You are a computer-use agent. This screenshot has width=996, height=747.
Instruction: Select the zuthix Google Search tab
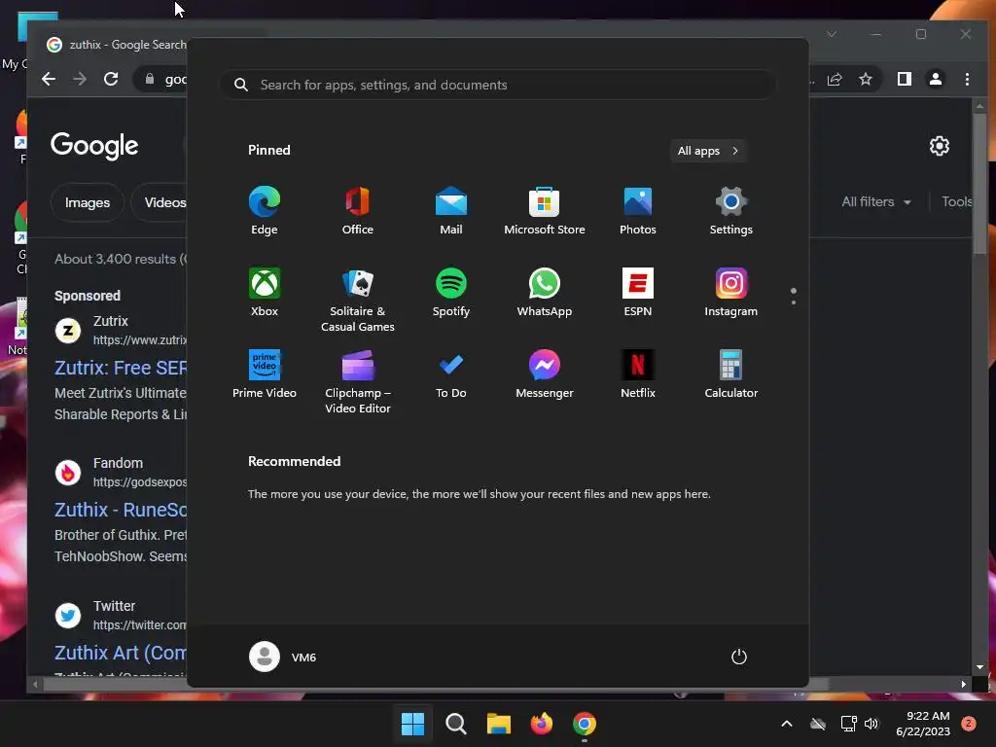[x=117, y=45]
